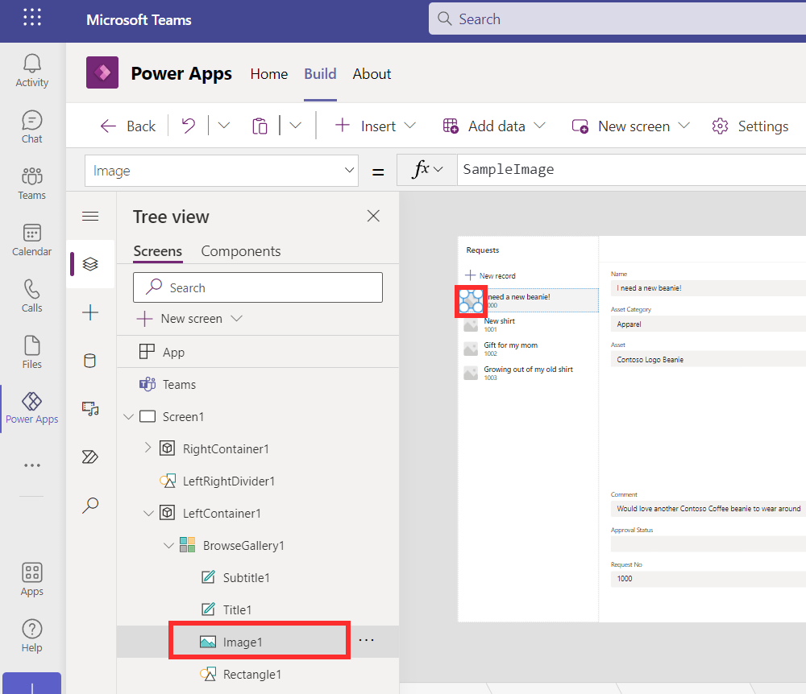Expand the RightContainer1 tree node
806x694 pixels.
pyautogui.click(x=148, y=448)
